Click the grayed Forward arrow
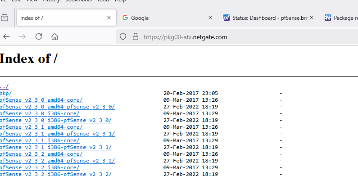Viewport: 358px width, 176px height. coord(23,36)
